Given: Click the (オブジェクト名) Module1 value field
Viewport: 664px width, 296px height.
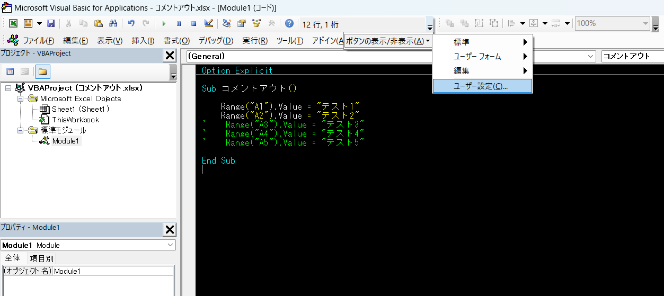Looking at the screenshot, I should pos(113,271).
